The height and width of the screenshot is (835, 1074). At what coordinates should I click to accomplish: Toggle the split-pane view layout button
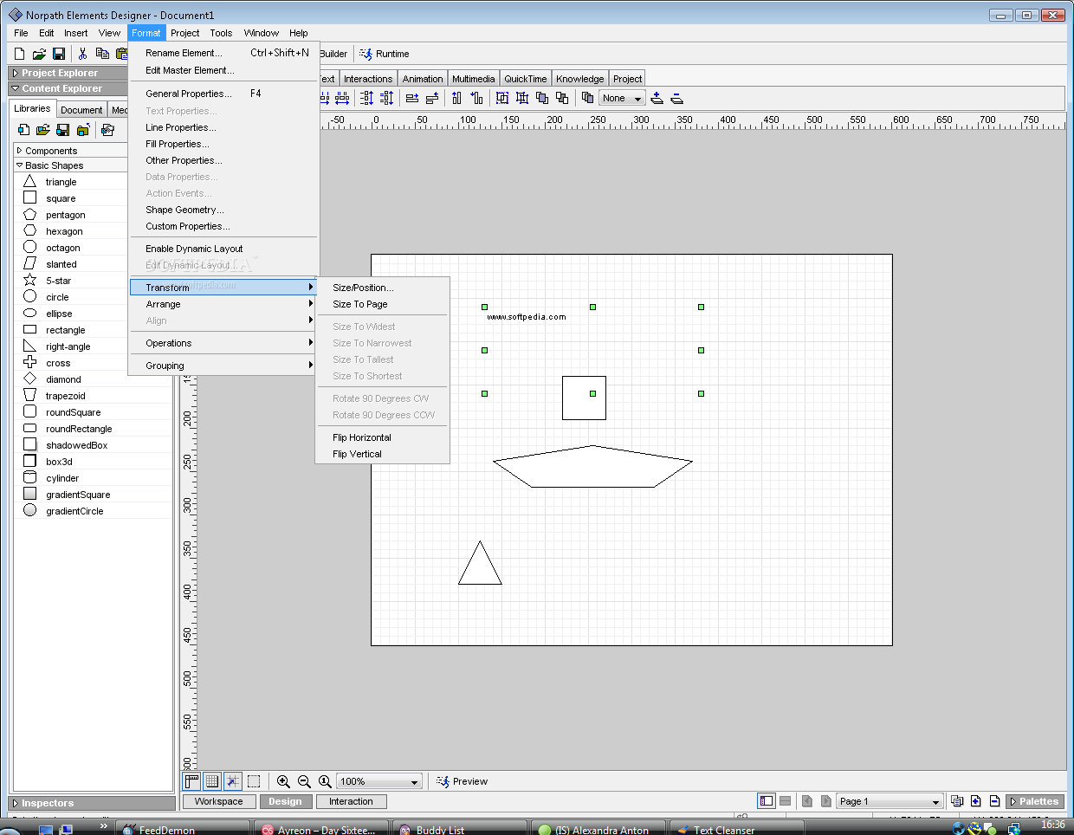786,801
